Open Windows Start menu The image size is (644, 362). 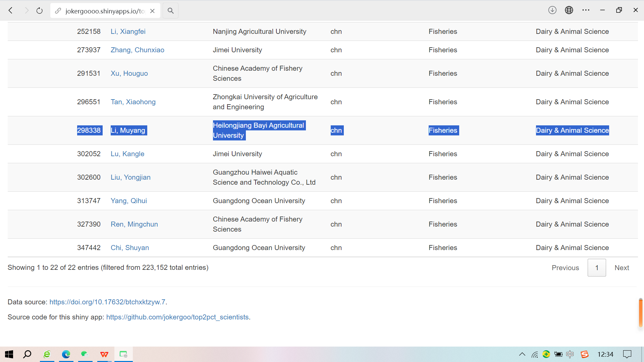pyautogui.click(x=9, y=354)
